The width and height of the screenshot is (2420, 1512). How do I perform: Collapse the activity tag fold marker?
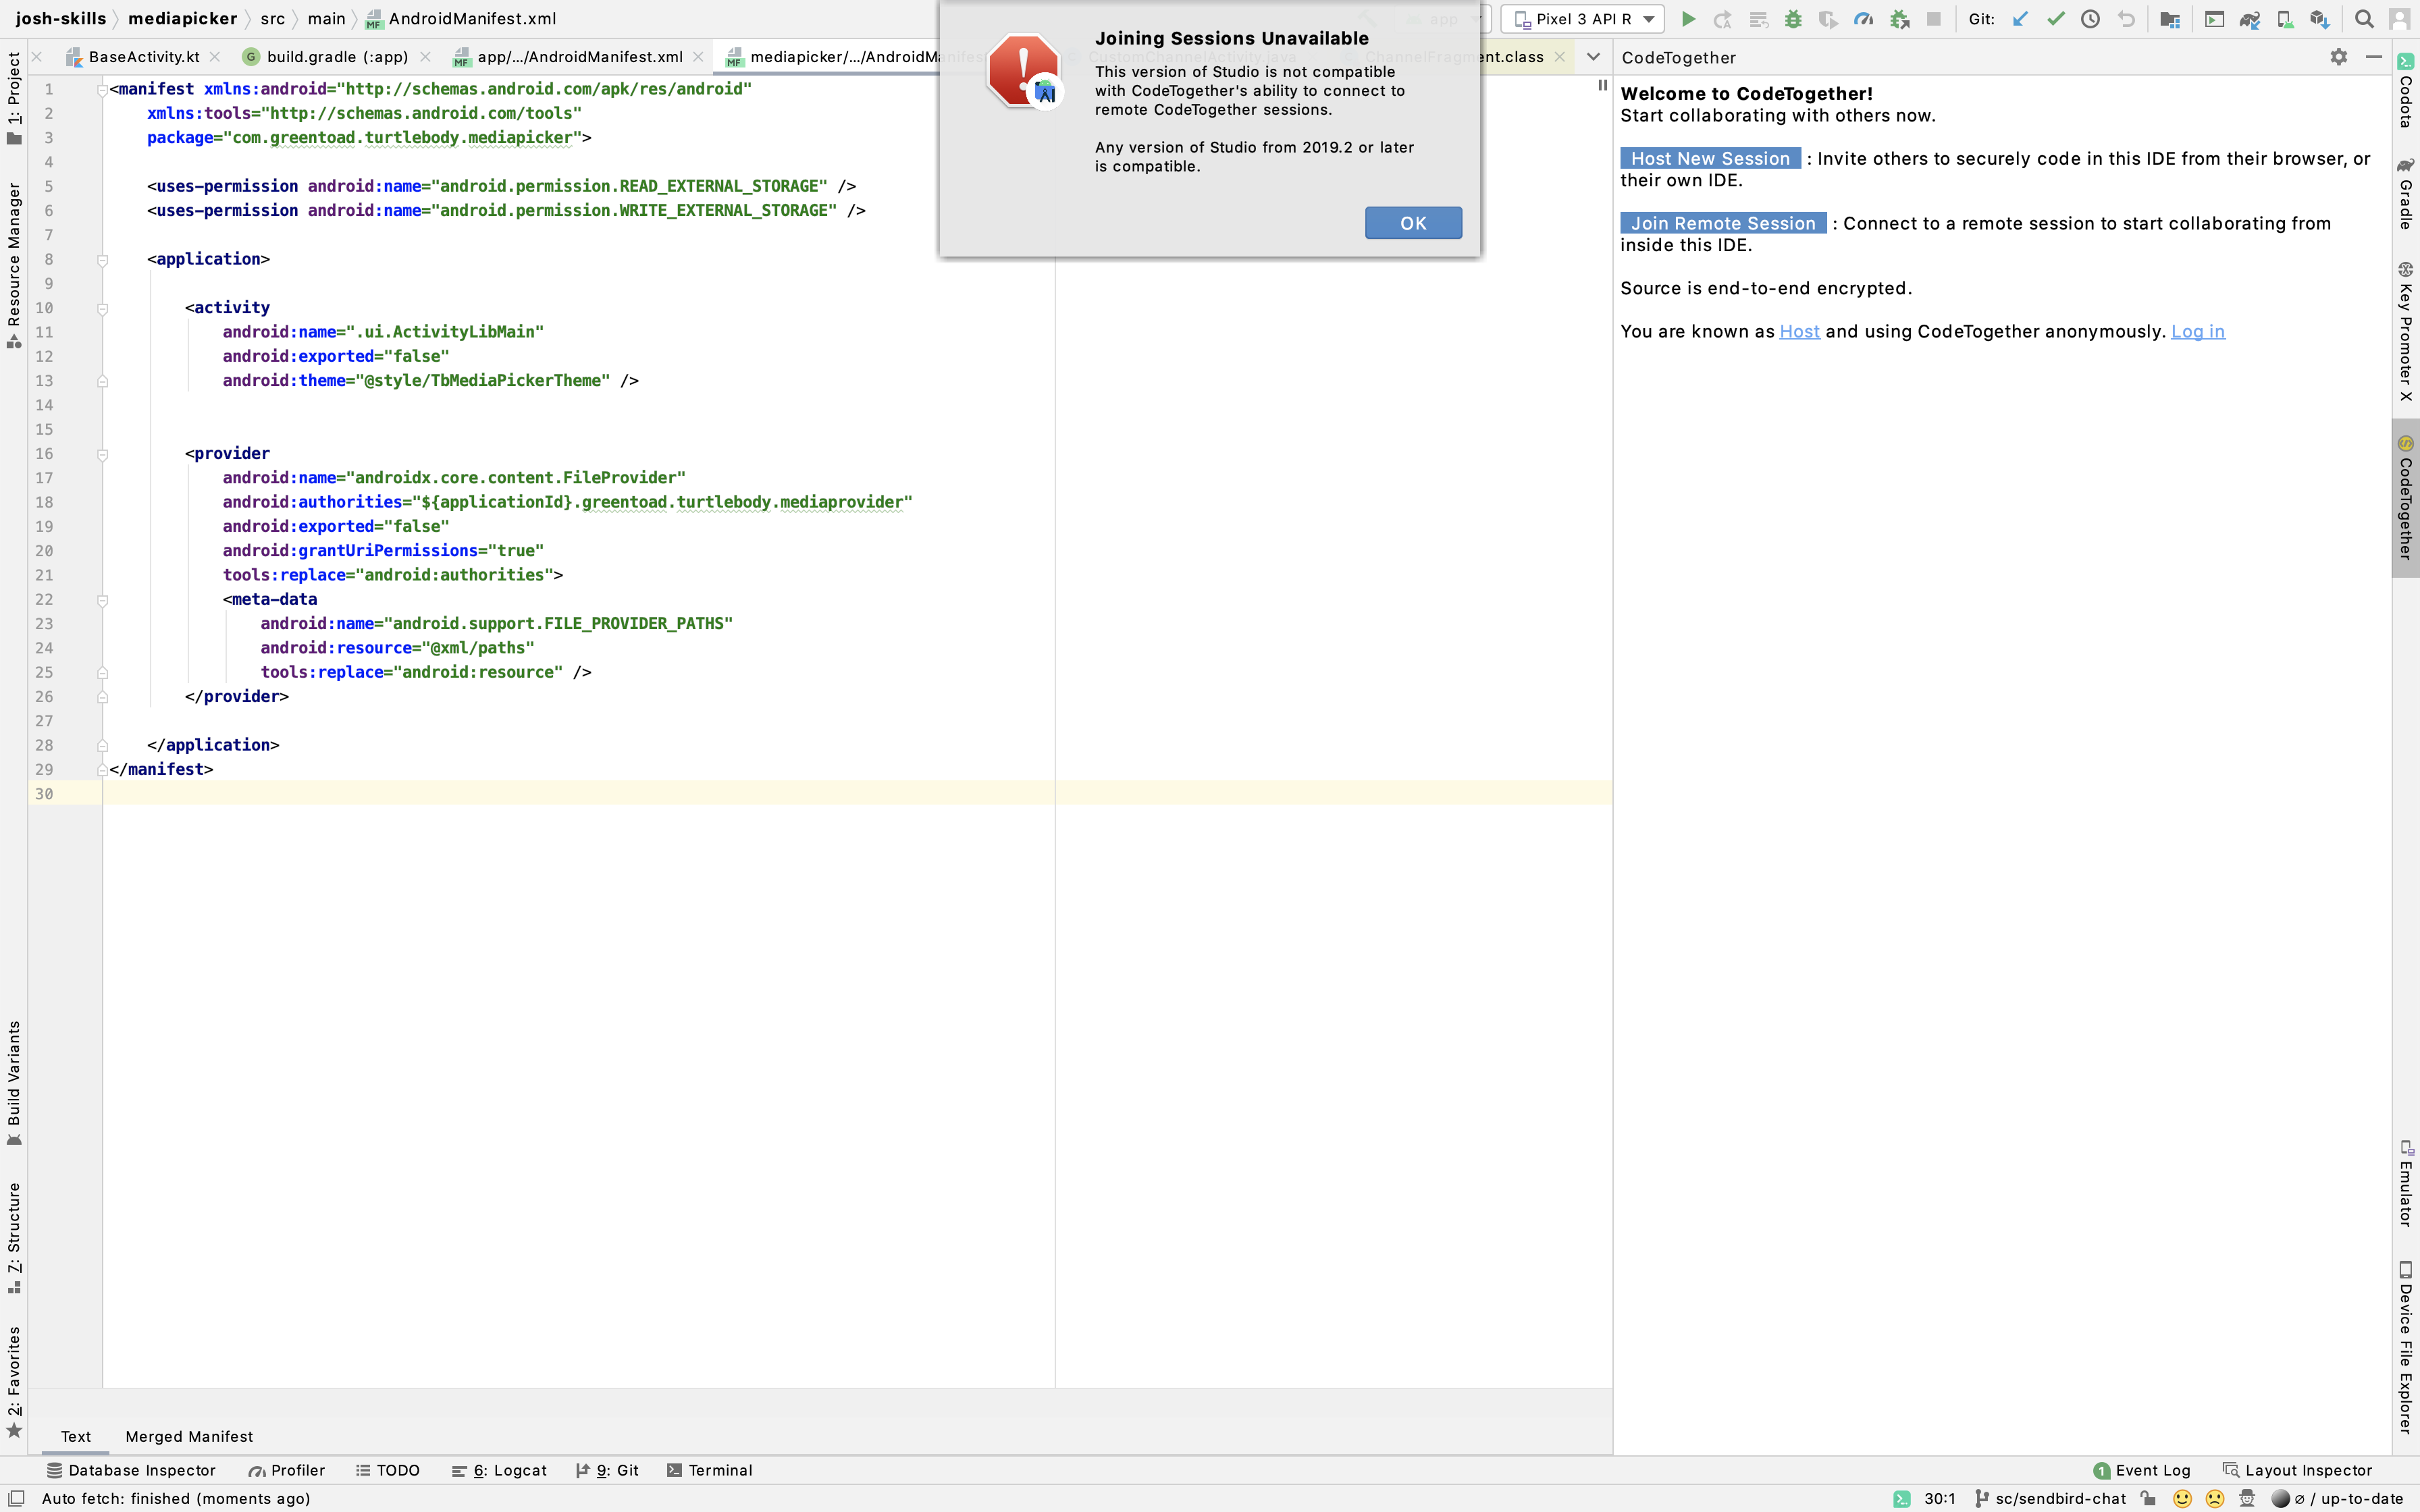coord(102,308)
